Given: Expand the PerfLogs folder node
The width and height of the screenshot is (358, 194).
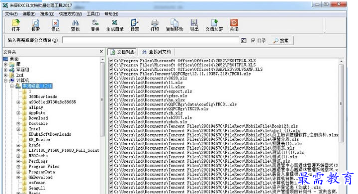Looking at the screenshot, I should tap(18, 161).
